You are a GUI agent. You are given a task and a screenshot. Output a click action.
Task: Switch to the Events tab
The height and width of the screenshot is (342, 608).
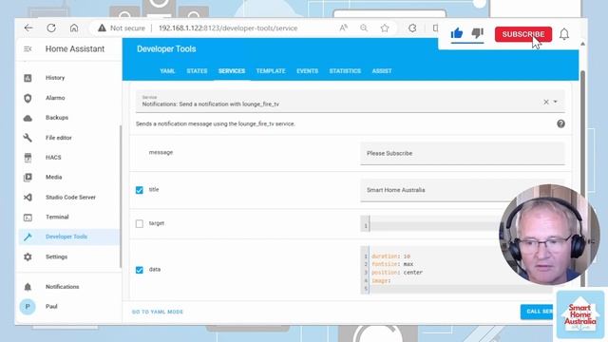pos(308,71)
